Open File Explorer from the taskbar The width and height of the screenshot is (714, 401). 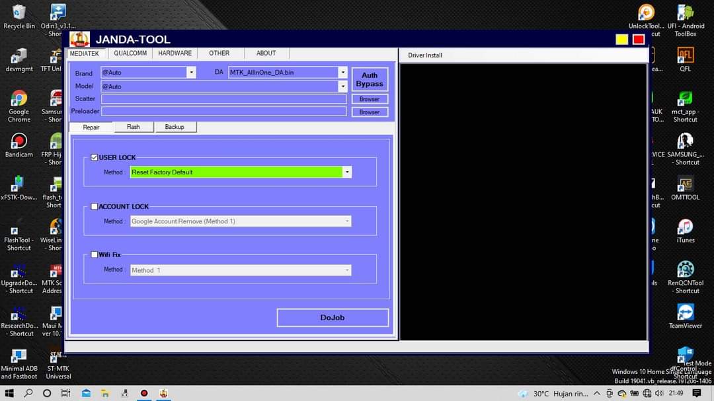coord(105,393)
